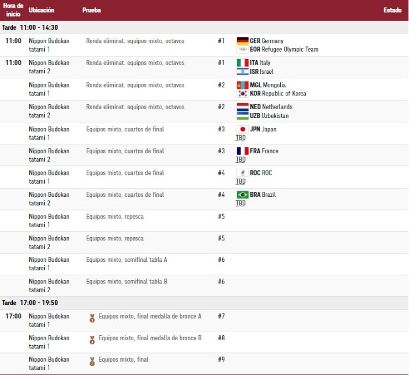Click the Prueba column header
The height and width of the screenshot is (375, 409).
coord(91,10)
